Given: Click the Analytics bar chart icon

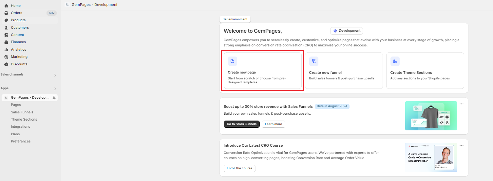Looking at the screenshot, I should pyautogui.click(x=6, y=50).
